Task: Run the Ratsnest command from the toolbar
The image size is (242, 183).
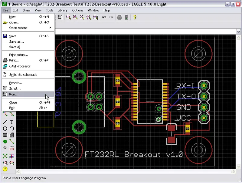Action: pos(4,156)
